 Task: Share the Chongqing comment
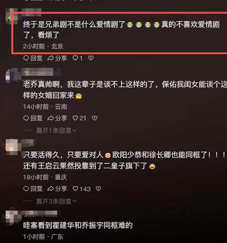pyautogui.click(x=57, y=189)
